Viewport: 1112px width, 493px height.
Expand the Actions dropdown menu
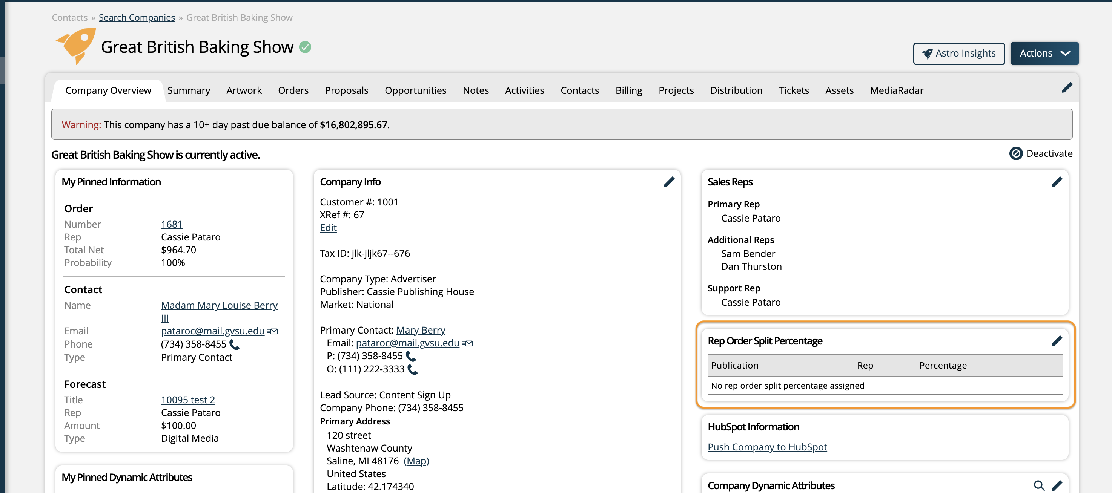tap(1044, 54)
